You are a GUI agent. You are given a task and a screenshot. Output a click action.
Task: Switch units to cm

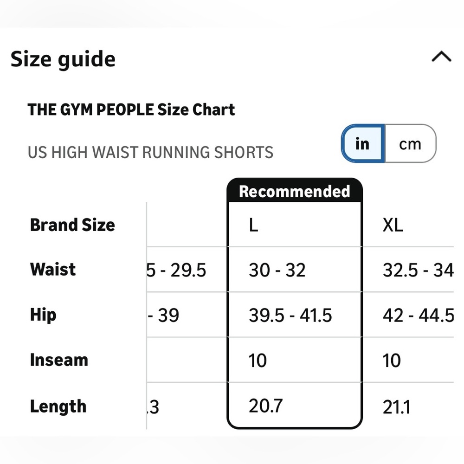(x=410, y=144)
